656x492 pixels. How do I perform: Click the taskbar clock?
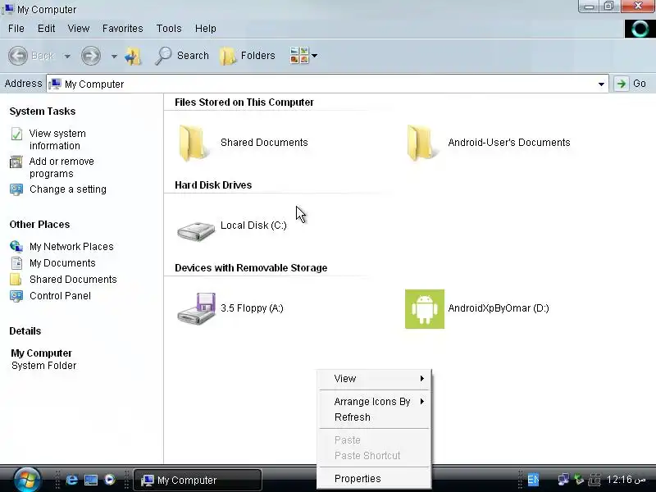626,480
